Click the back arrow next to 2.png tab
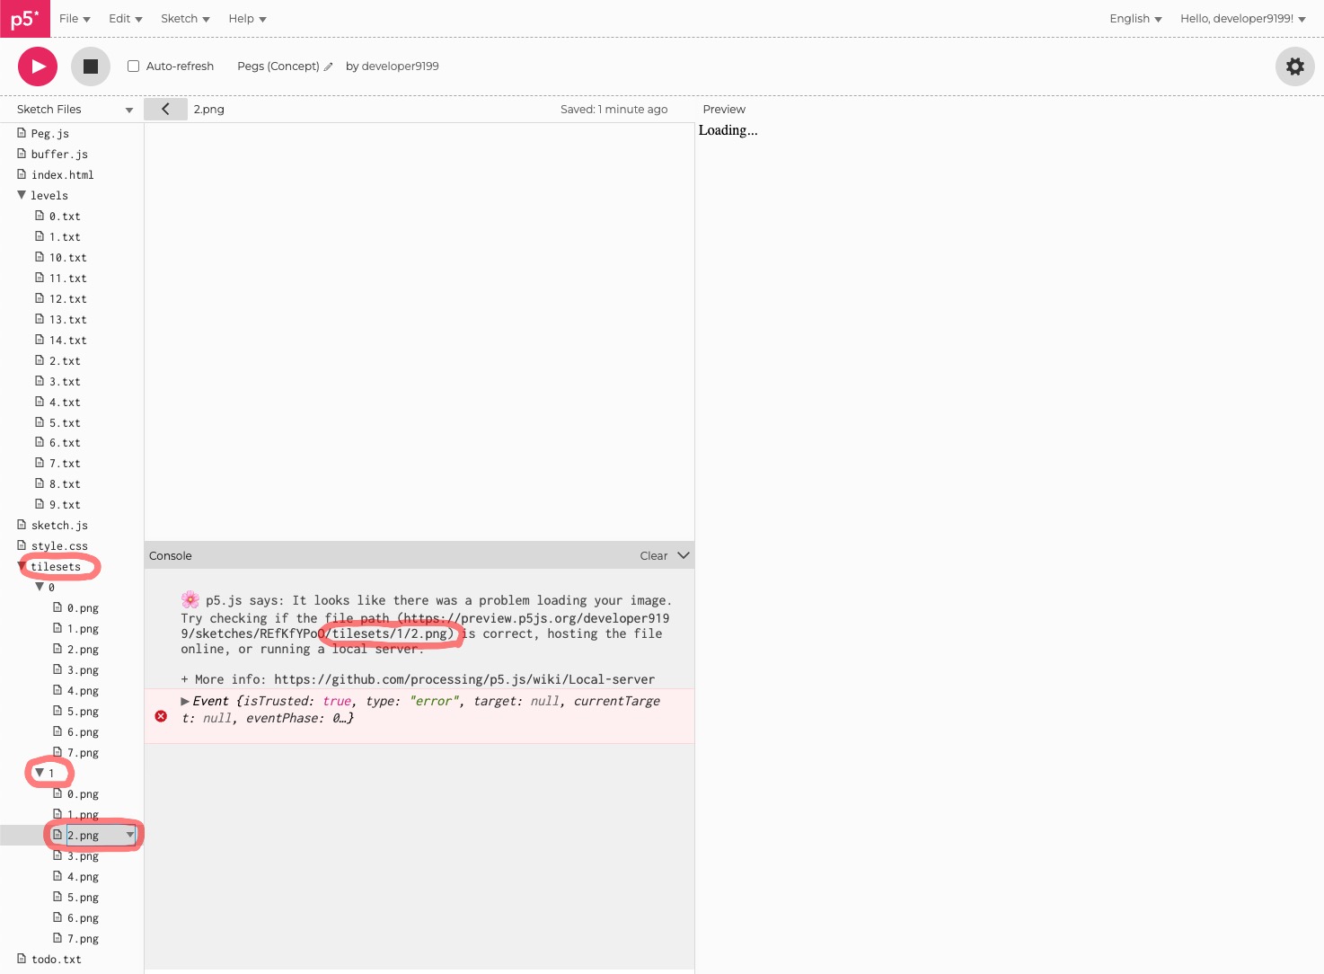Viewport: 1324px width, 974px height. 165,109
